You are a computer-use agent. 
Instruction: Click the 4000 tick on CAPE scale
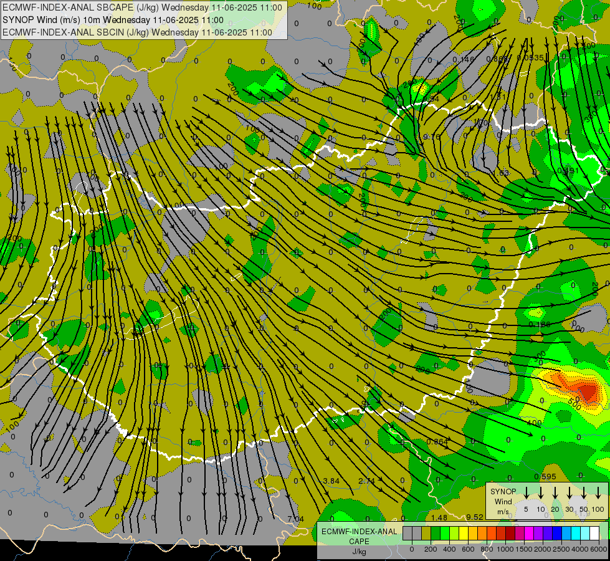580,549
